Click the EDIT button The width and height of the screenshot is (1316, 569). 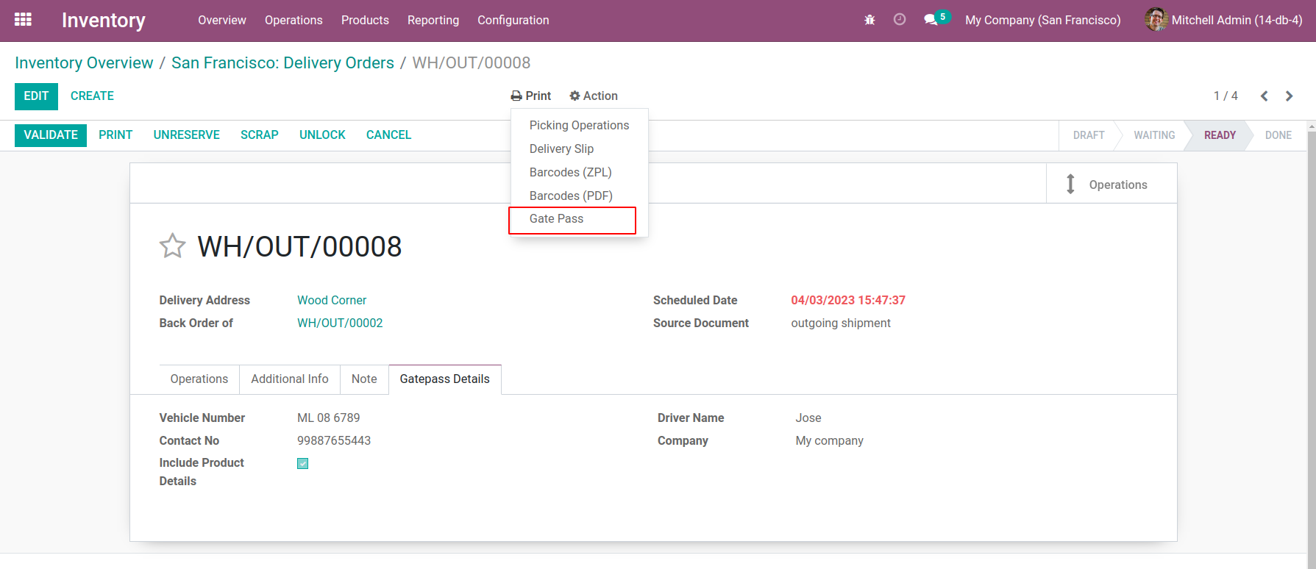[x=36, y=96]
